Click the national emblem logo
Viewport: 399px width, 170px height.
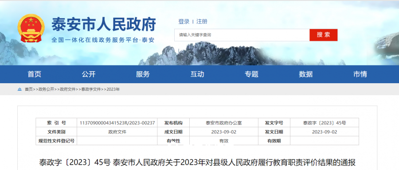[x=31, y=28]
